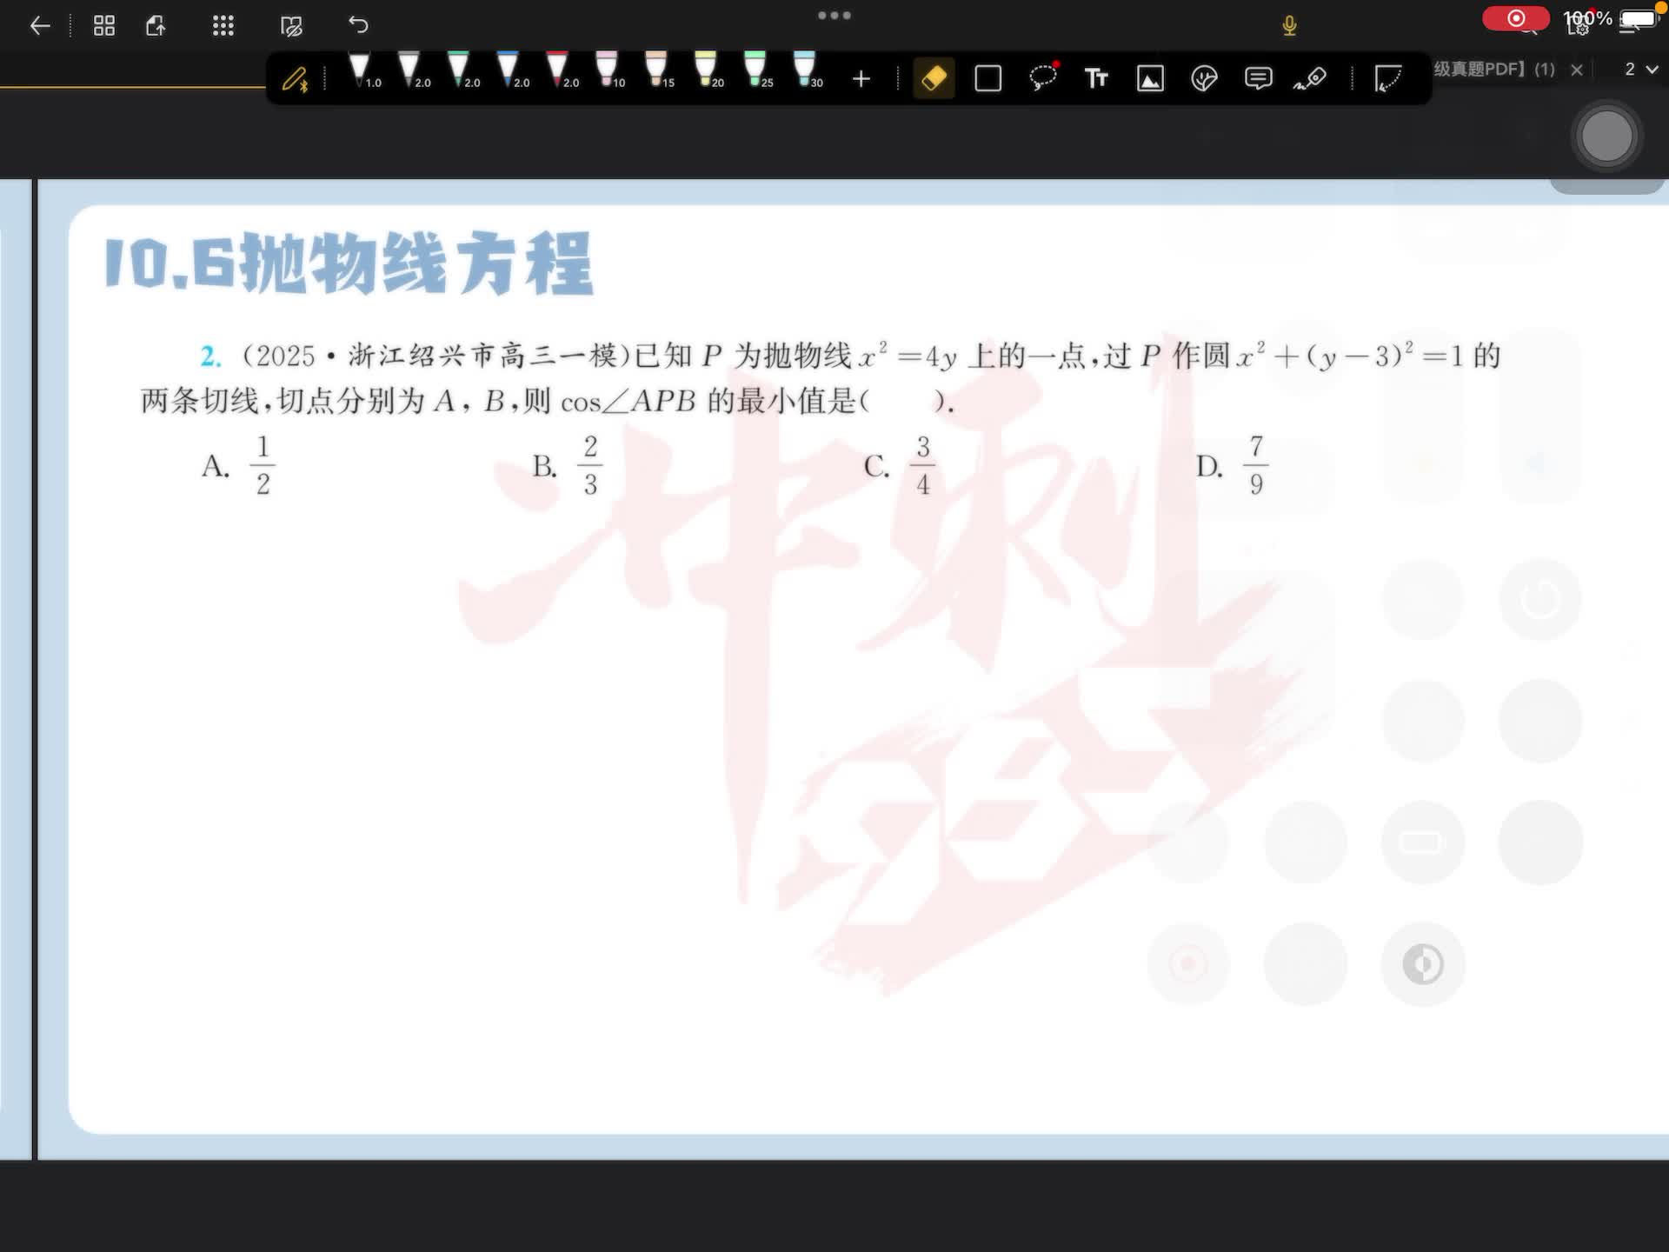Close the 真题PDF (1) tab

click(x=1577, y=70)
